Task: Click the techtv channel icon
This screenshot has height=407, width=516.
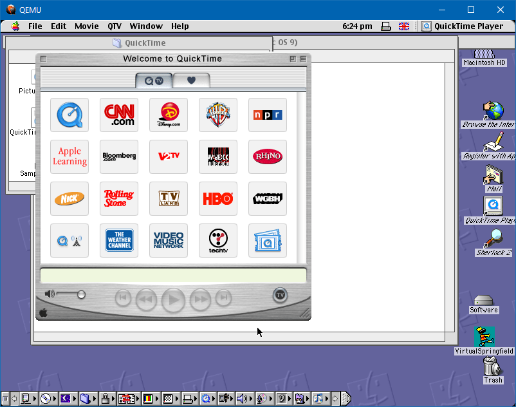Action: [218, 240]
